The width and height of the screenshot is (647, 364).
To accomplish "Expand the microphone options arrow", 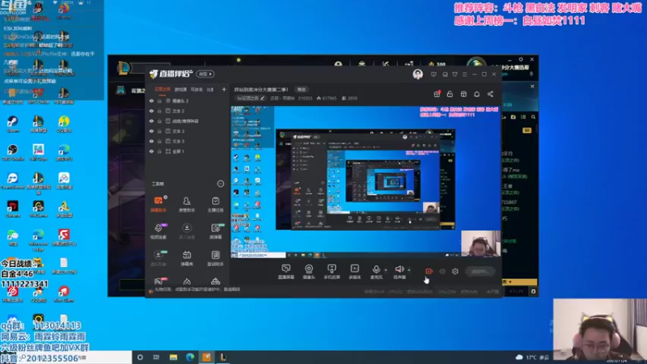I will pos(386,270).
